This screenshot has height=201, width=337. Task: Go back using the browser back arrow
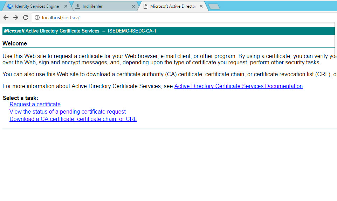tap(6, 17)
